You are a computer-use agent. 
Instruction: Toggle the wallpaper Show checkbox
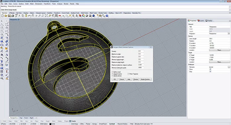point(210,69)
